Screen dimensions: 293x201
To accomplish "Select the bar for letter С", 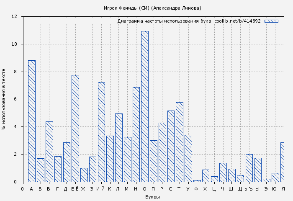I will (171, 146).
